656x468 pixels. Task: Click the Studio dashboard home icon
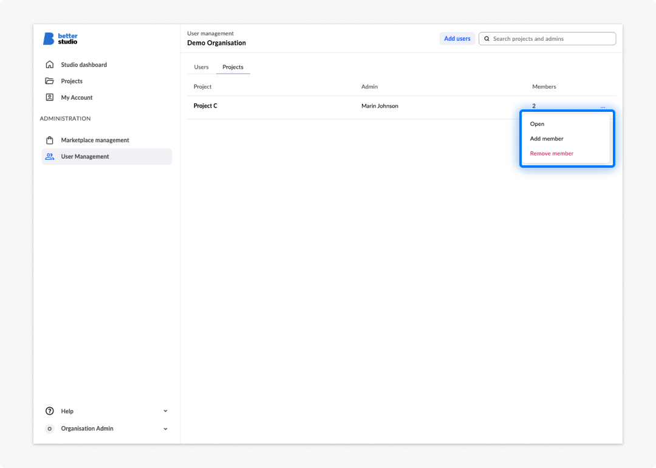pos(50,64)
